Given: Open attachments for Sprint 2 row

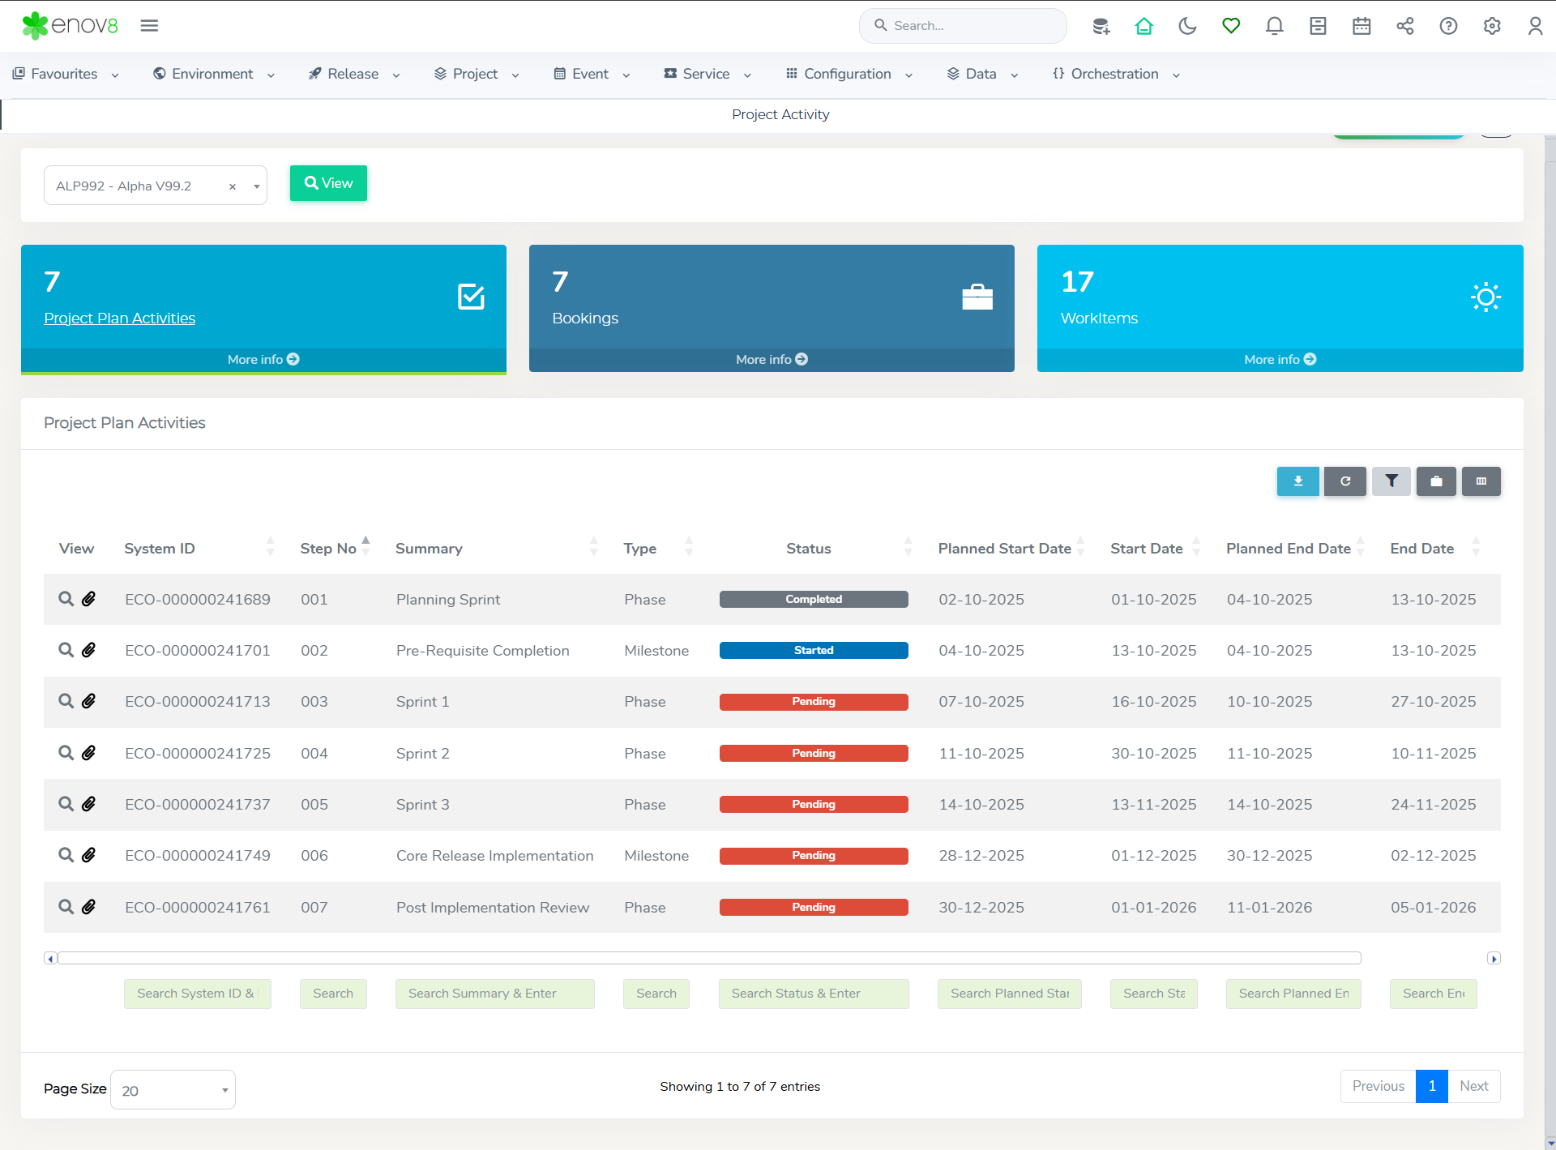Looking at the screenshot, I should tap(89, 753).
